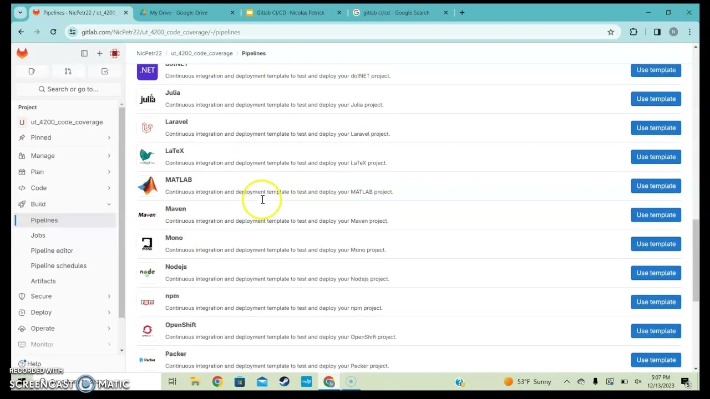Click the OpenShift logo icon
710x399 pixels.
pyautogui.click(x=147, y=331)
